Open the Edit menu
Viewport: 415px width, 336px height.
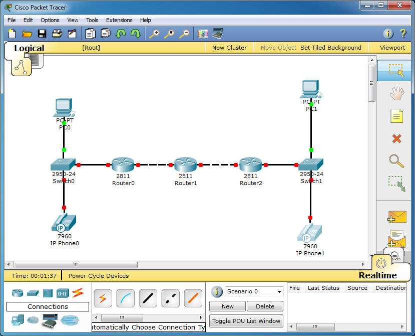pyautogui.click(x=28, y=20)
